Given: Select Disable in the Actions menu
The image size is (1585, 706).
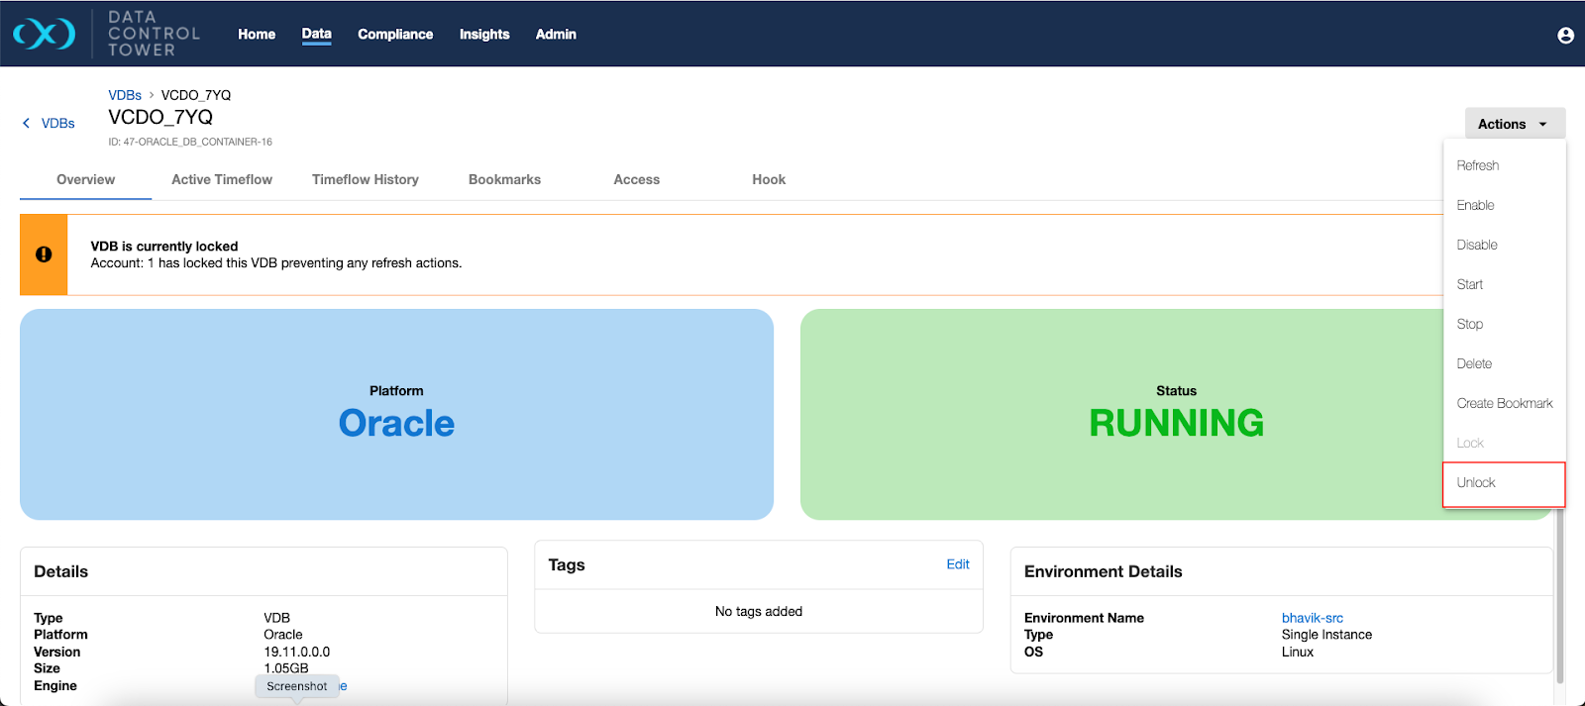Looking at the screenshot, I should (x=1476, y=245).
